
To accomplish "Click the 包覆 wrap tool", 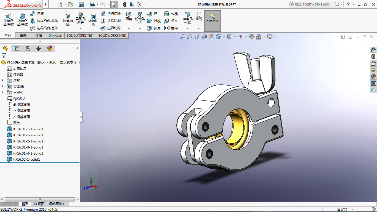I will [171, 14].
